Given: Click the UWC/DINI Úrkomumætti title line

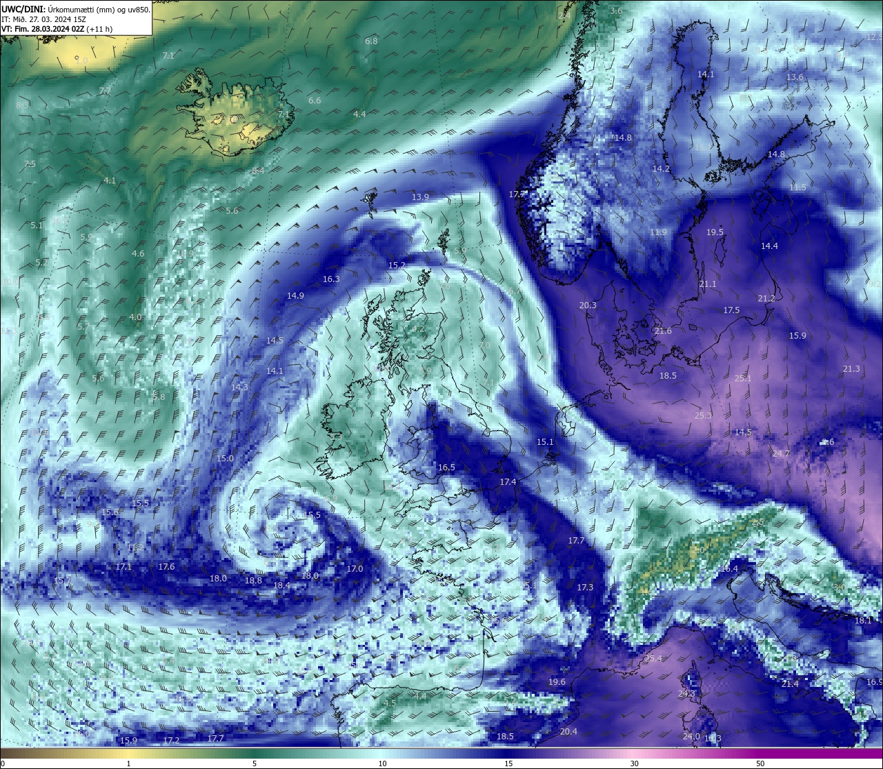Looking at the screenshot, I should pos(76,10).
